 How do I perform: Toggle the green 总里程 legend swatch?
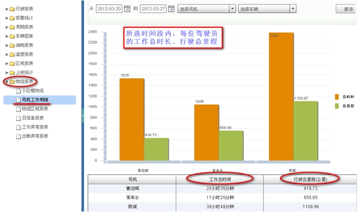point(337,106)
